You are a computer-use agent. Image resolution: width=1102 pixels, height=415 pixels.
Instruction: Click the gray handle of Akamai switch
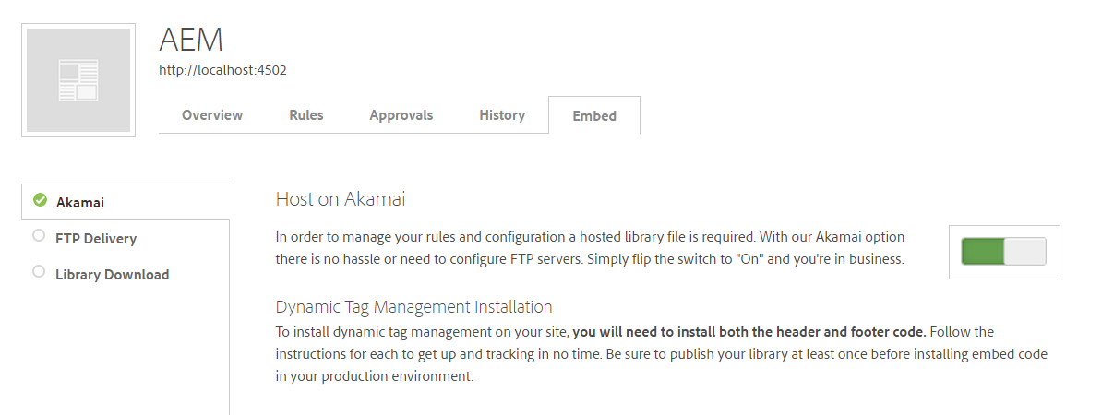pyautogui.click(x=1024, y=251)
